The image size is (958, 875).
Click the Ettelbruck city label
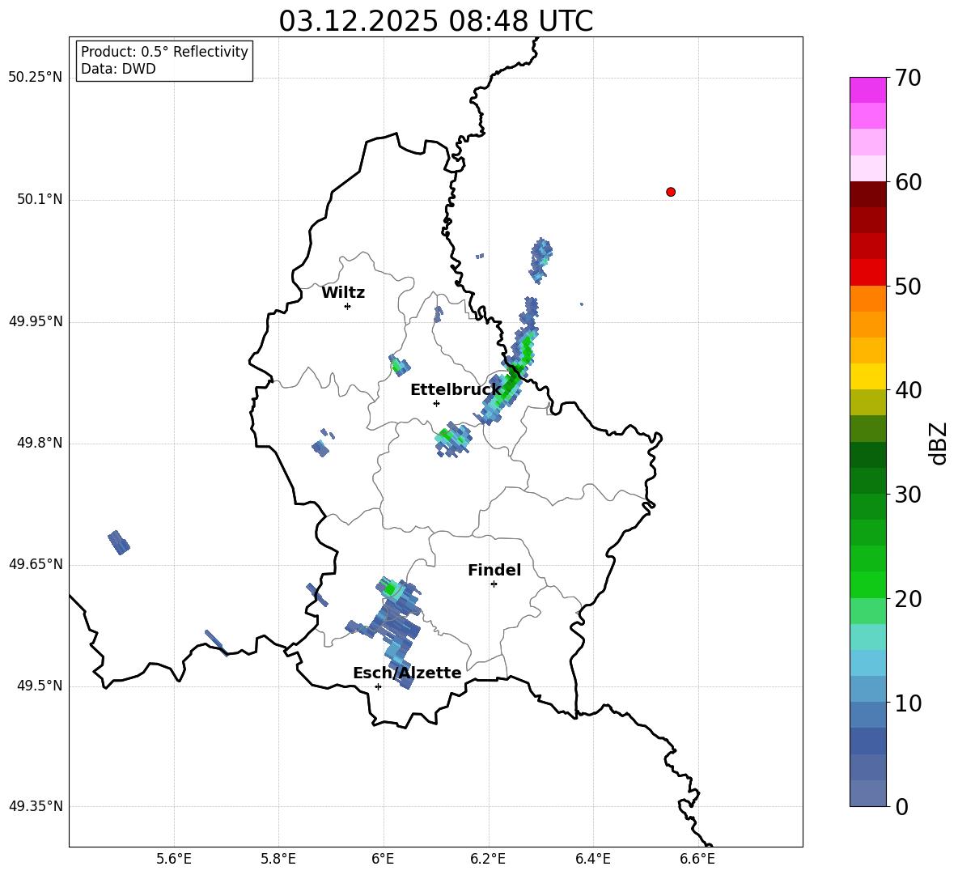pos(456,390)
